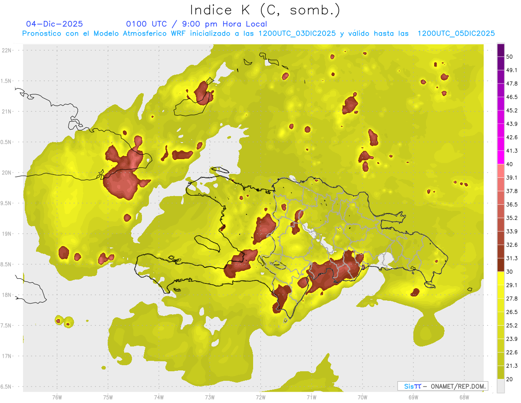This screenshot has height=403, width=521.
Task: Click the "39.1" color scale label
Action: 512,178
